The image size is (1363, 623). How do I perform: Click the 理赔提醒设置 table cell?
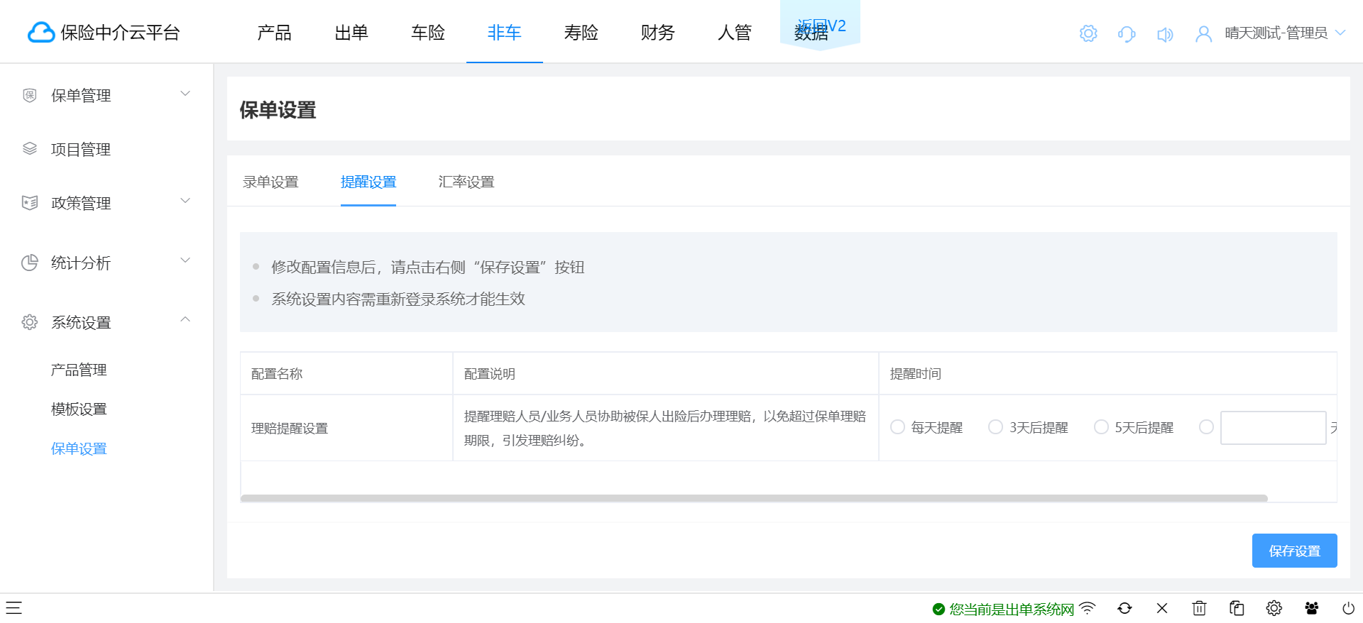click(x=346, y=428)
